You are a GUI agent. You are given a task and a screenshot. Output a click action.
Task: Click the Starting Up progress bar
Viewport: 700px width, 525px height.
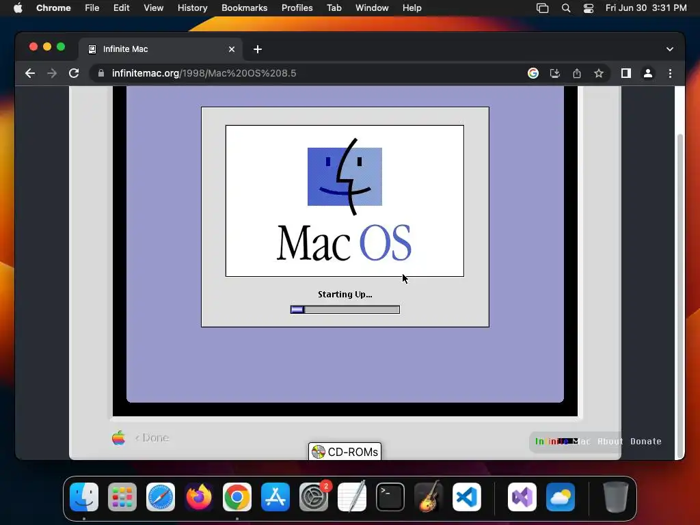point(345,310)
